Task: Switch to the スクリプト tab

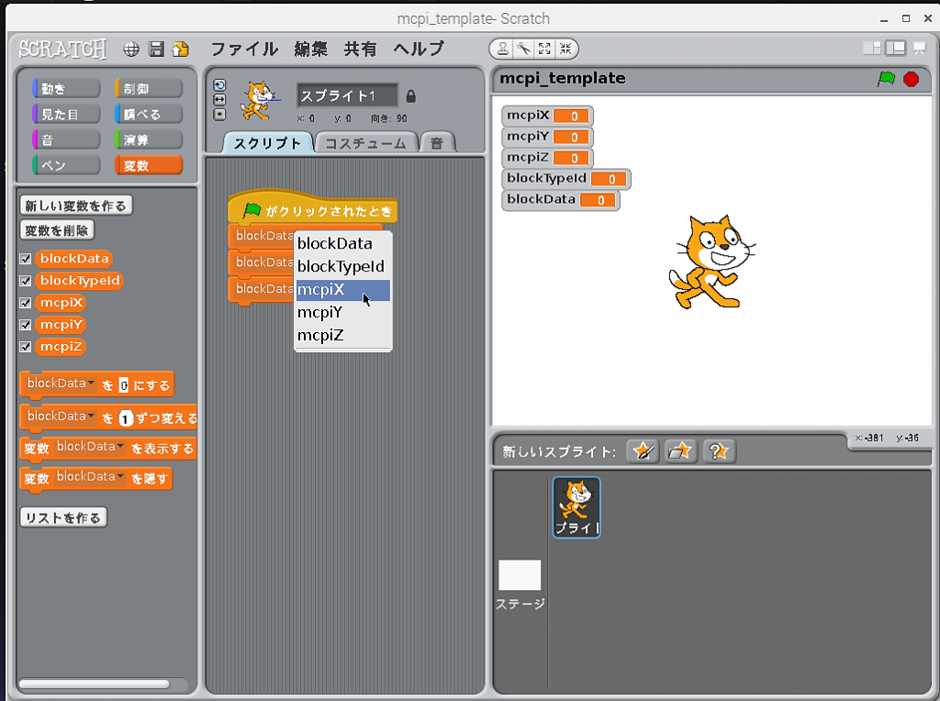Action: click(x=267, y=143)
